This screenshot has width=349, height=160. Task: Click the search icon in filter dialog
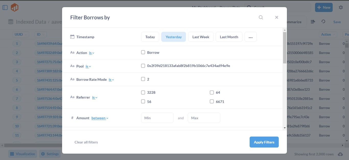pyautogui.click(x=261, y=17)
